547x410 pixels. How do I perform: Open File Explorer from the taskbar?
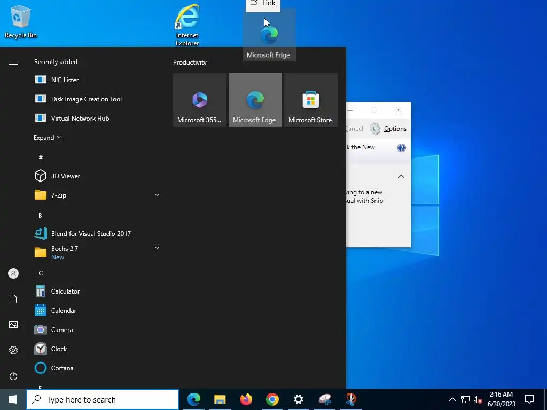coord(220,399)
